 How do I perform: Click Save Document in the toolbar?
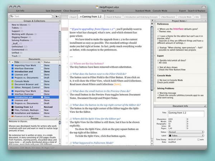53,11
